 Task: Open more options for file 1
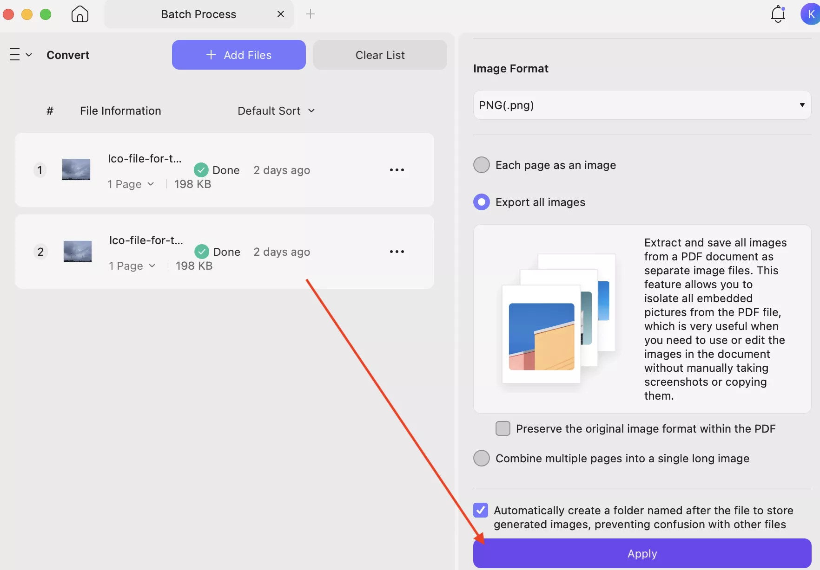(x=397, y=170)
